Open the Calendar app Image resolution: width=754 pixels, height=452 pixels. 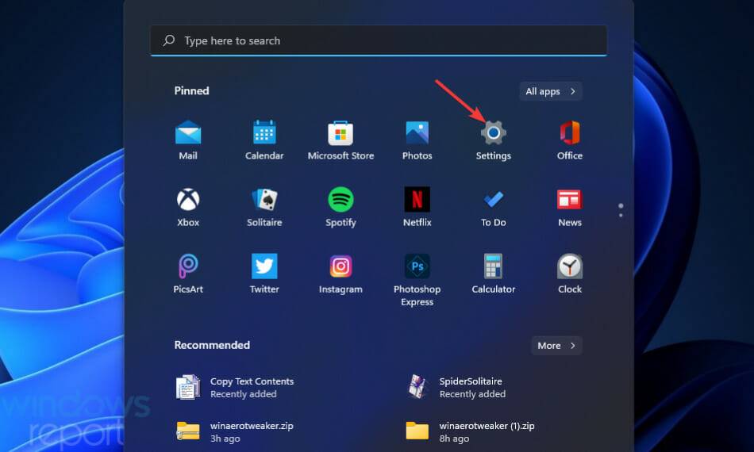(264, 140)
